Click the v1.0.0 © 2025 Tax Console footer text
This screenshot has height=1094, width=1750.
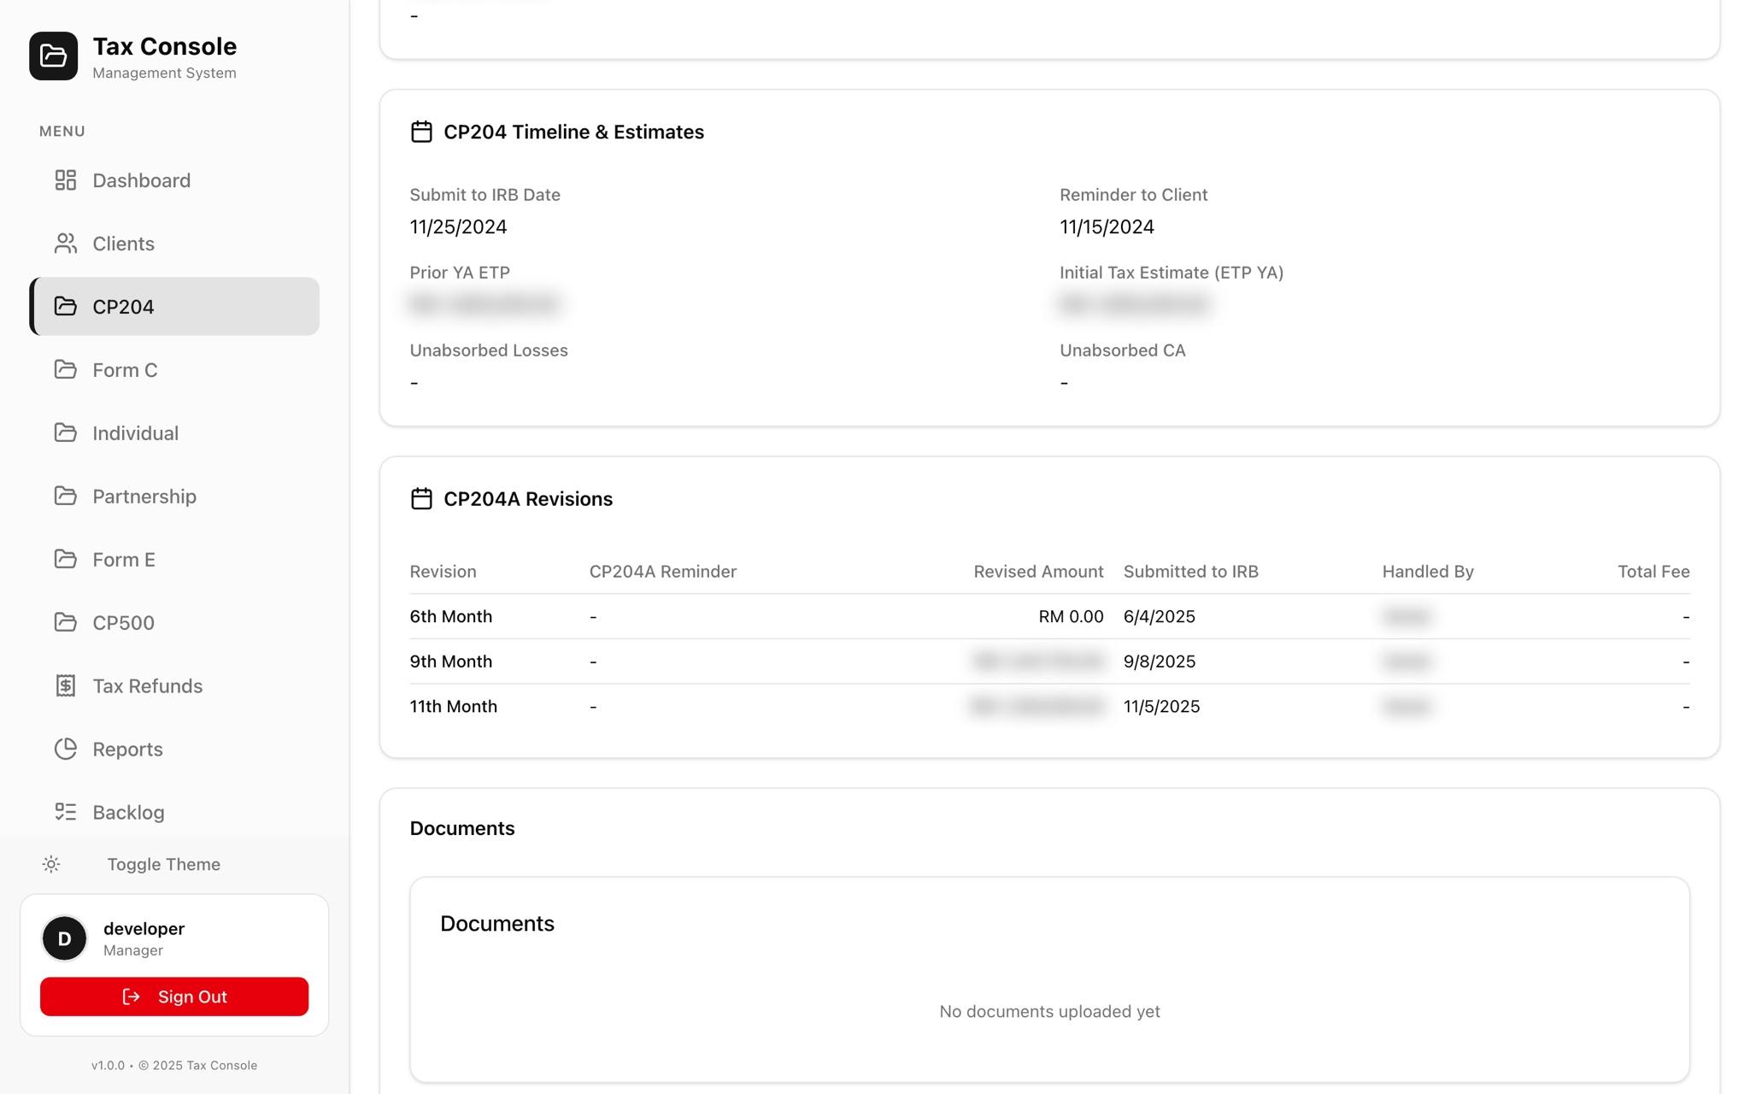coord(174,1066)
